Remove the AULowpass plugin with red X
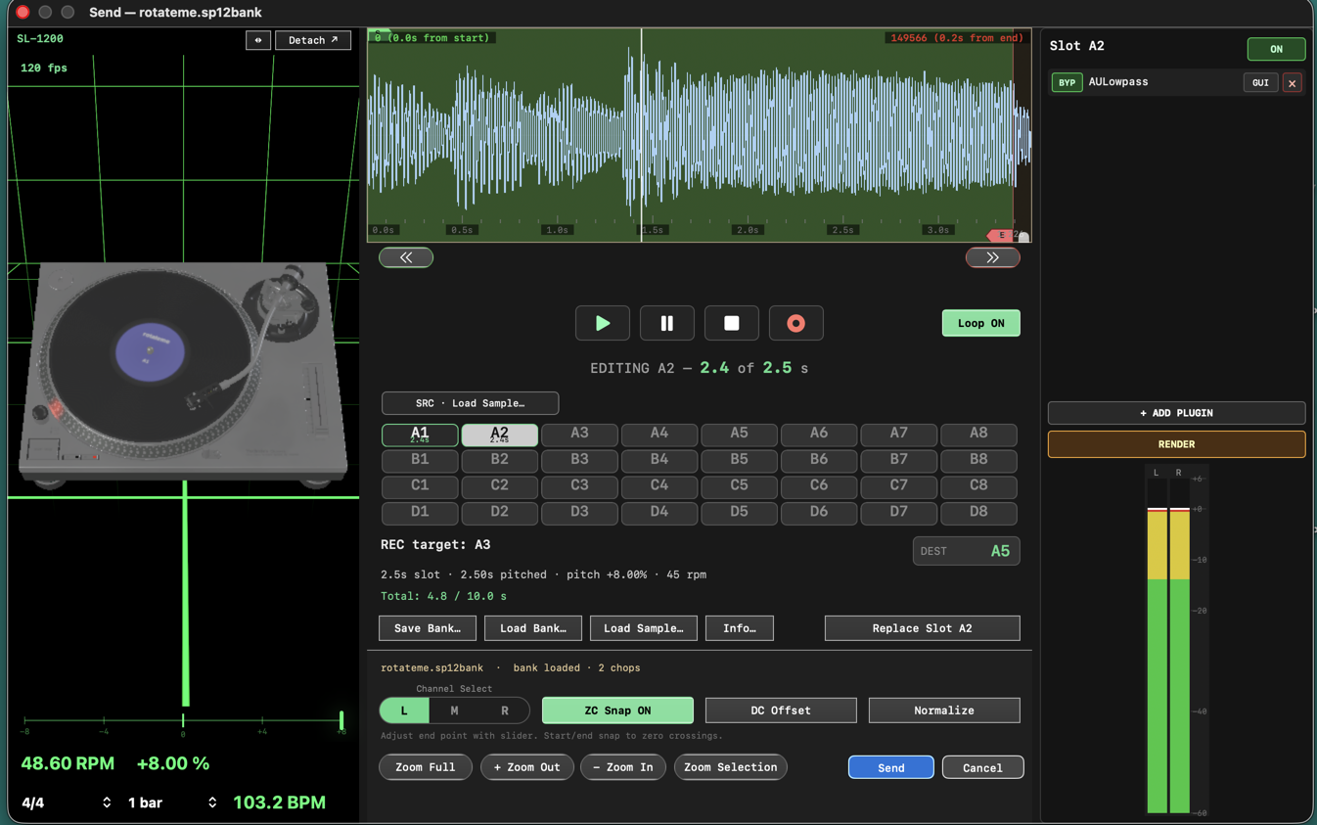Viewport: 1317px width, 825px height. point(1292,83)
